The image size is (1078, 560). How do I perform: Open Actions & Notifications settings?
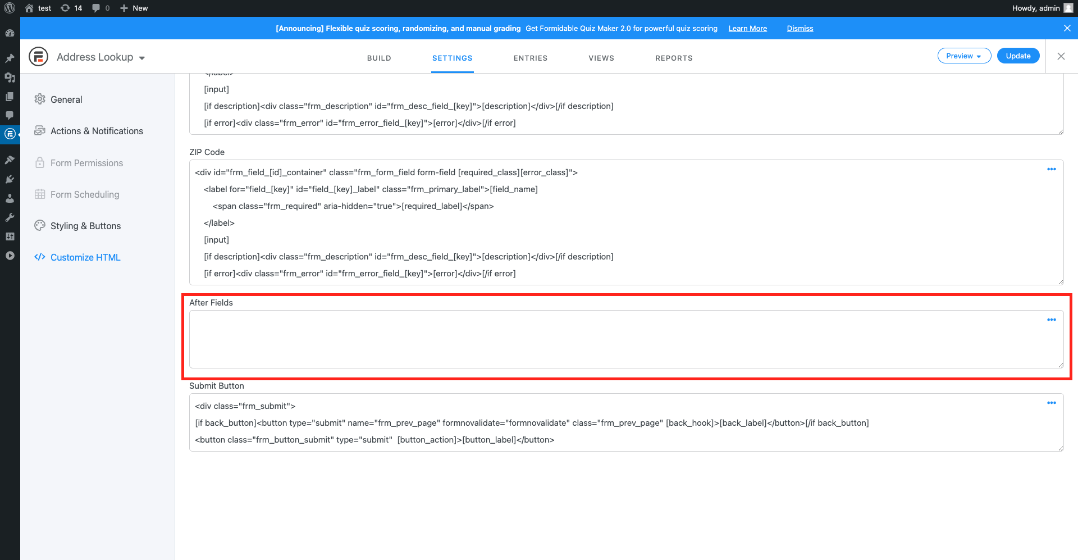tap(96, 131)
